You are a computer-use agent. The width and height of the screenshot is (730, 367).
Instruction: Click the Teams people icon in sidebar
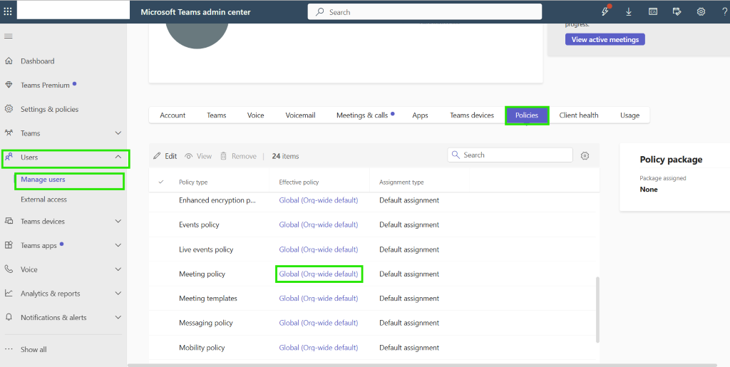point(9,133)
